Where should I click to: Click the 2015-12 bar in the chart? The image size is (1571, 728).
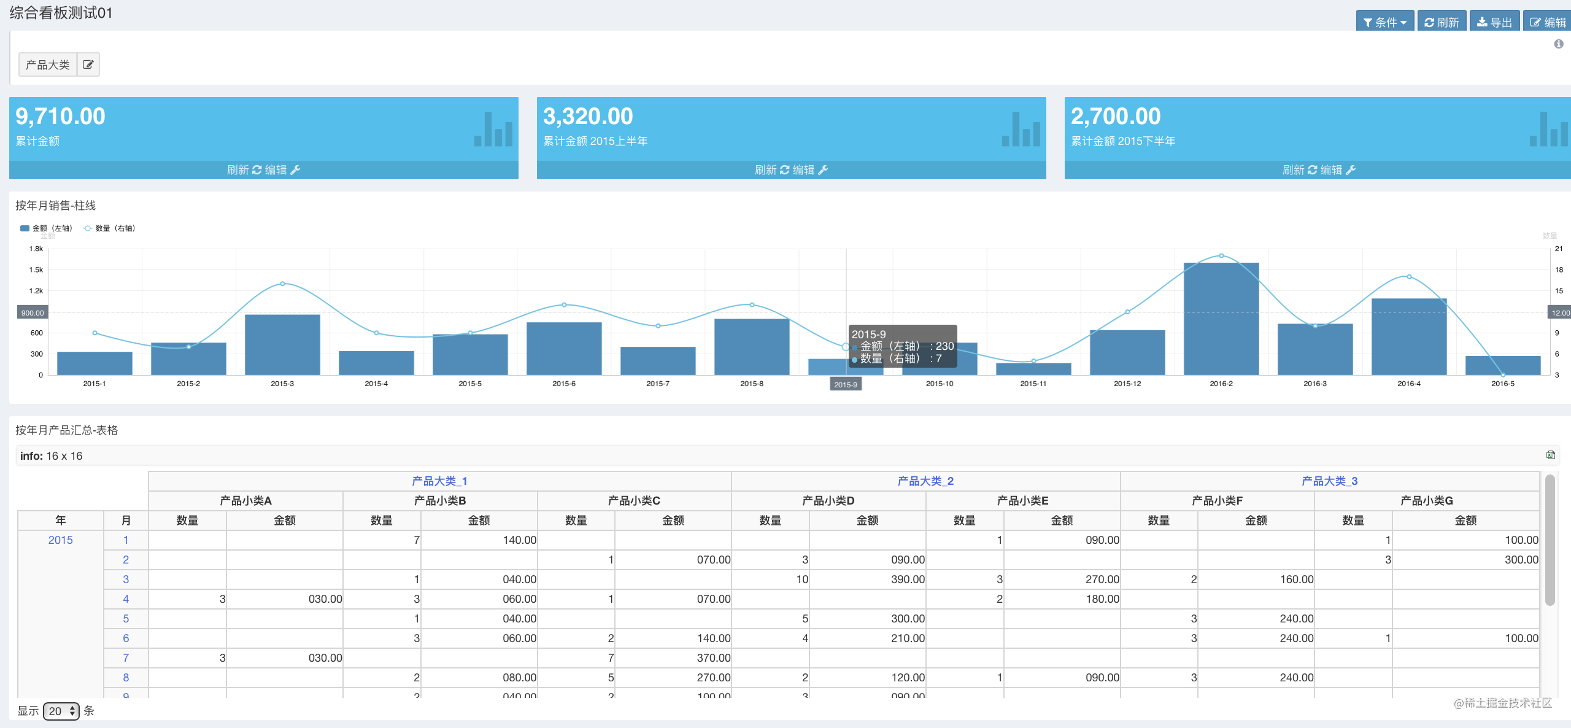[1127, 352]
